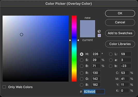Screen dimensions: 138x97
Task: Select the Lab b radio button
Action: point(111,66)
